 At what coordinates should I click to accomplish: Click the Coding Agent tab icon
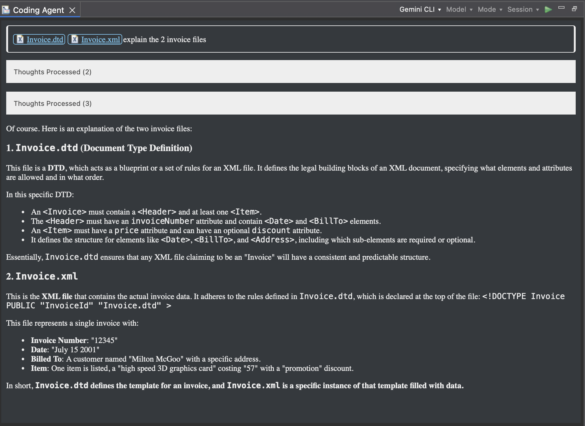click(6, 10)
